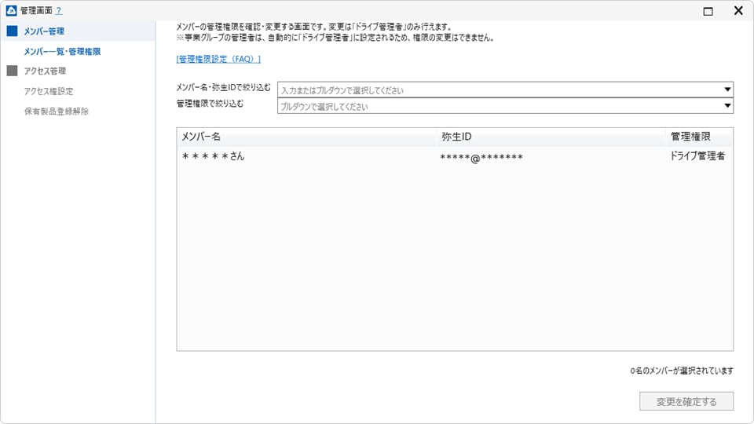Image resolution: width=754 pixels, height=424 pixels.
Task: Select the ＊＊＊＊＊さん member name cell
Action: (x=213, y=156)
